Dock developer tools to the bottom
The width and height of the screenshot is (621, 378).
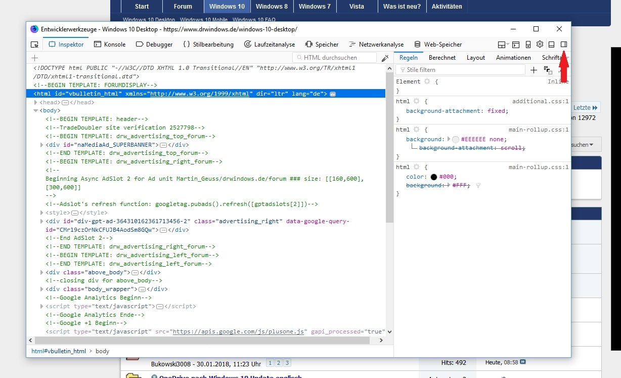tap(552, 45)
